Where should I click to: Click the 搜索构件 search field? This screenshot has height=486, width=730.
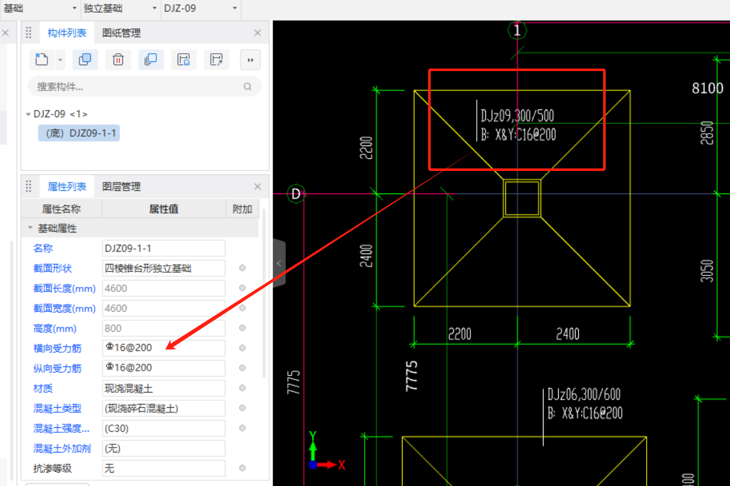click(144, 86)
